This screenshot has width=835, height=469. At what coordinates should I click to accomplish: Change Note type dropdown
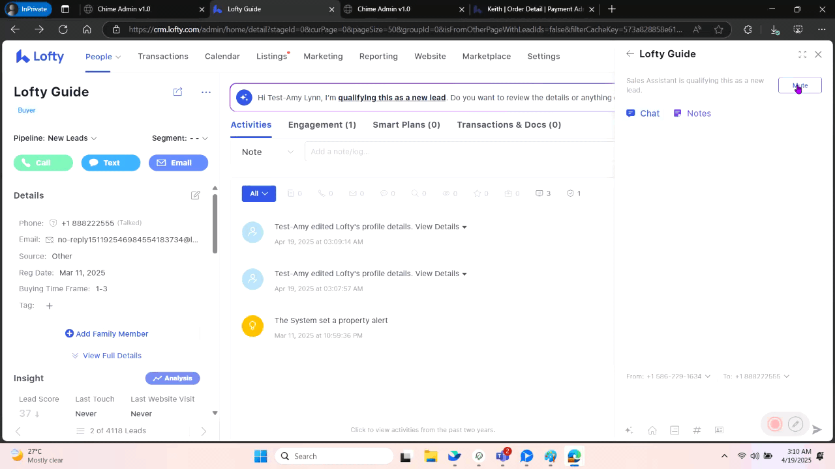click(x=267, y=152)
